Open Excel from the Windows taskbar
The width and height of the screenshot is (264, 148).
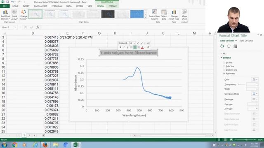click(76, 145)
